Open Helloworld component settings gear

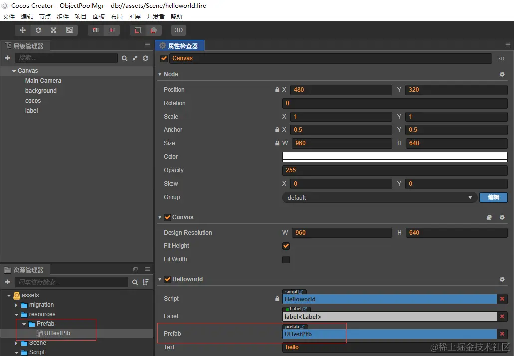pyautogui.click(x=502, y=279)
